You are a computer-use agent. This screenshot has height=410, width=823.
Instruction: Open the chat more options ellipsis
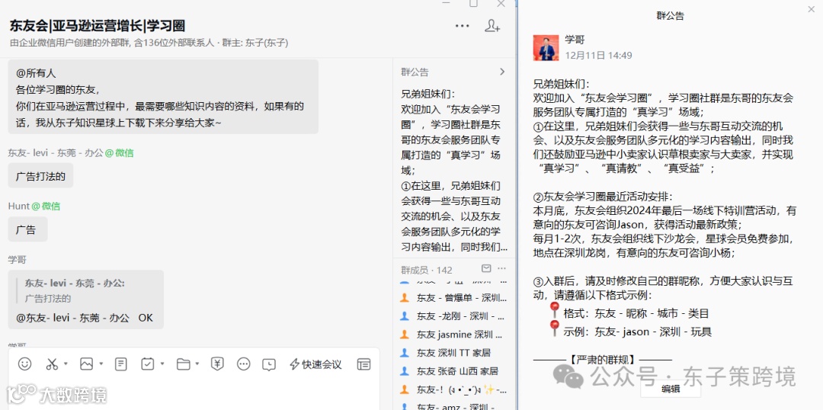pos(462,26)
